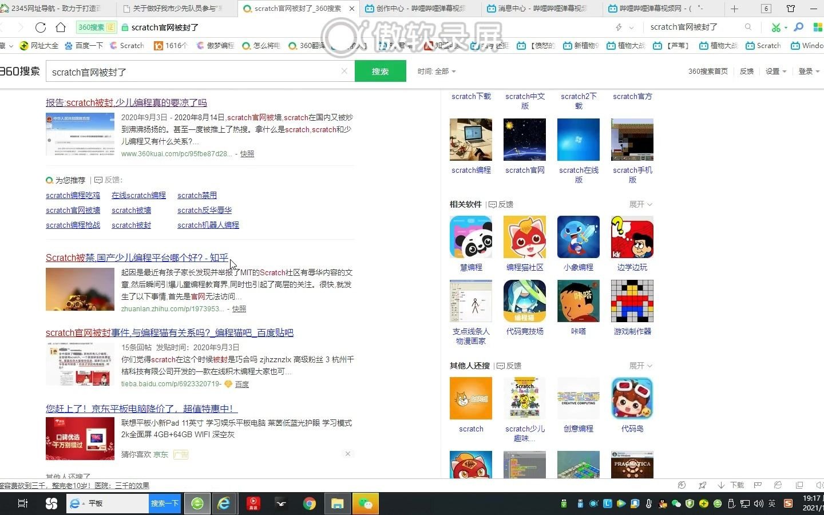Open the 知乎 article about Scratch被禁

click(x=137, y=257)
